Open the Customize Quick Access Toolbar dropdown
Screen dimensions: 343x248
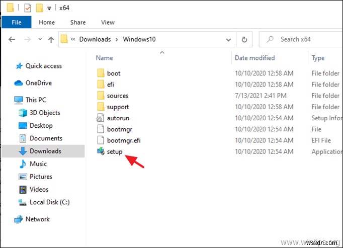tap(49, 9)
